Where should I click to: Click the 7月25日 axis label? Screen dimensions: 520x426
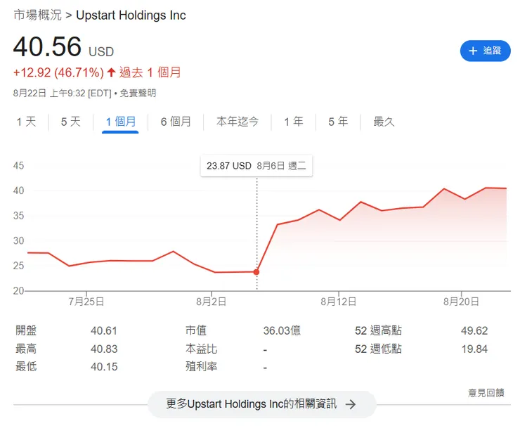[x=86, y=302]
